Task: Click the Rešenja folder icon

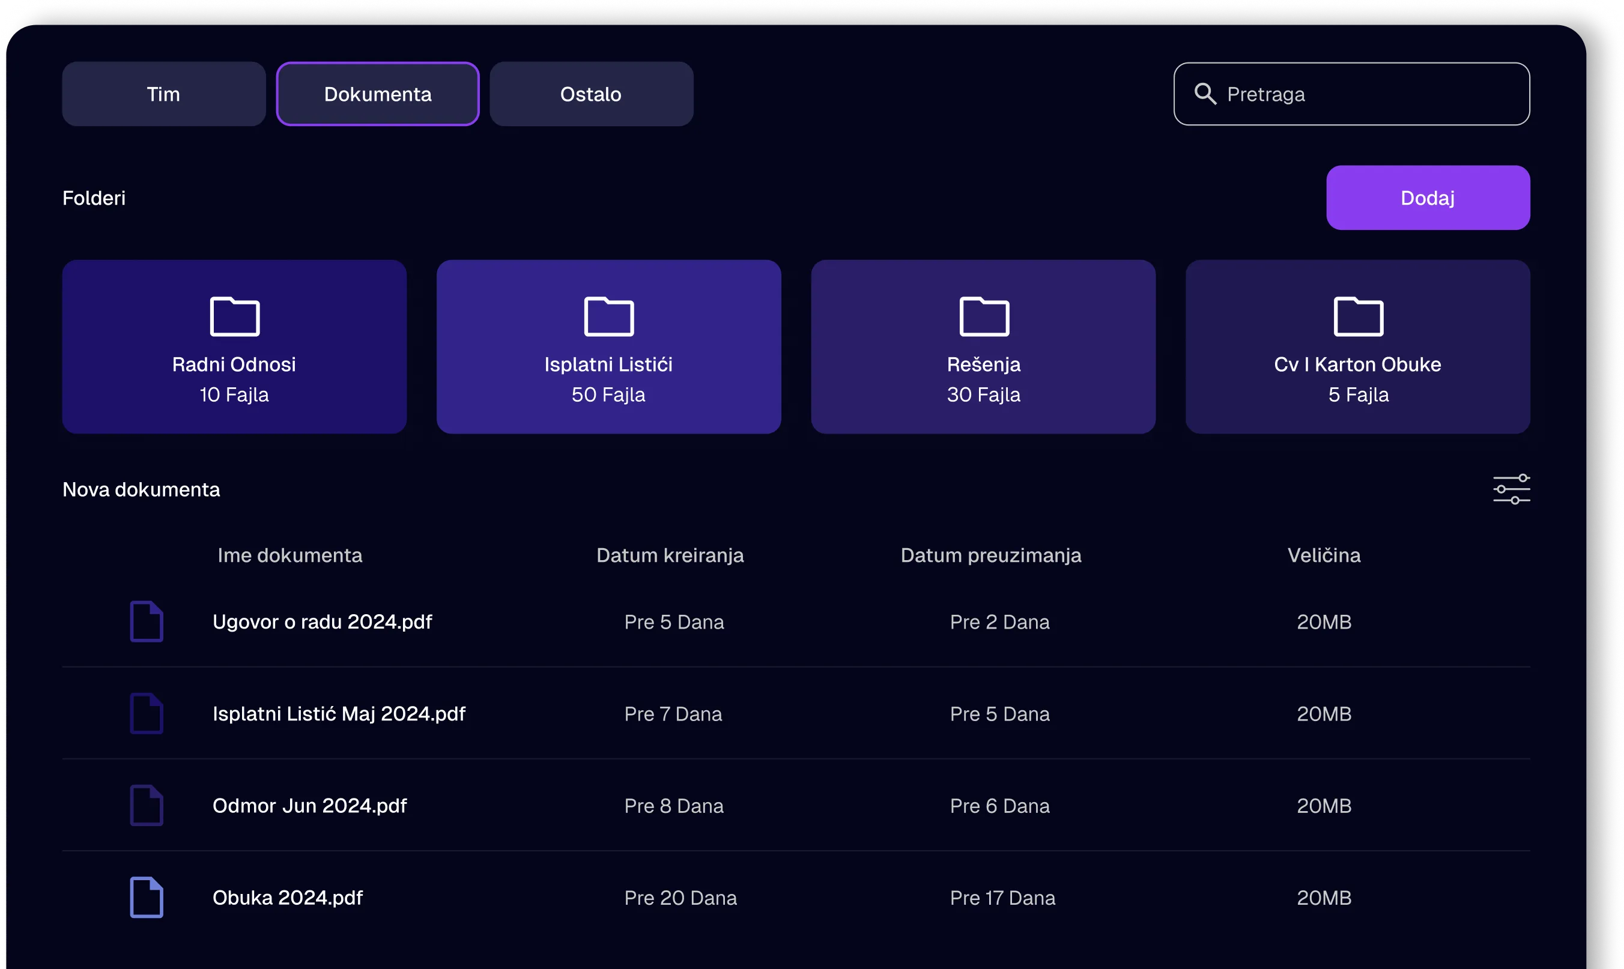Action: [x=983, y=316]
